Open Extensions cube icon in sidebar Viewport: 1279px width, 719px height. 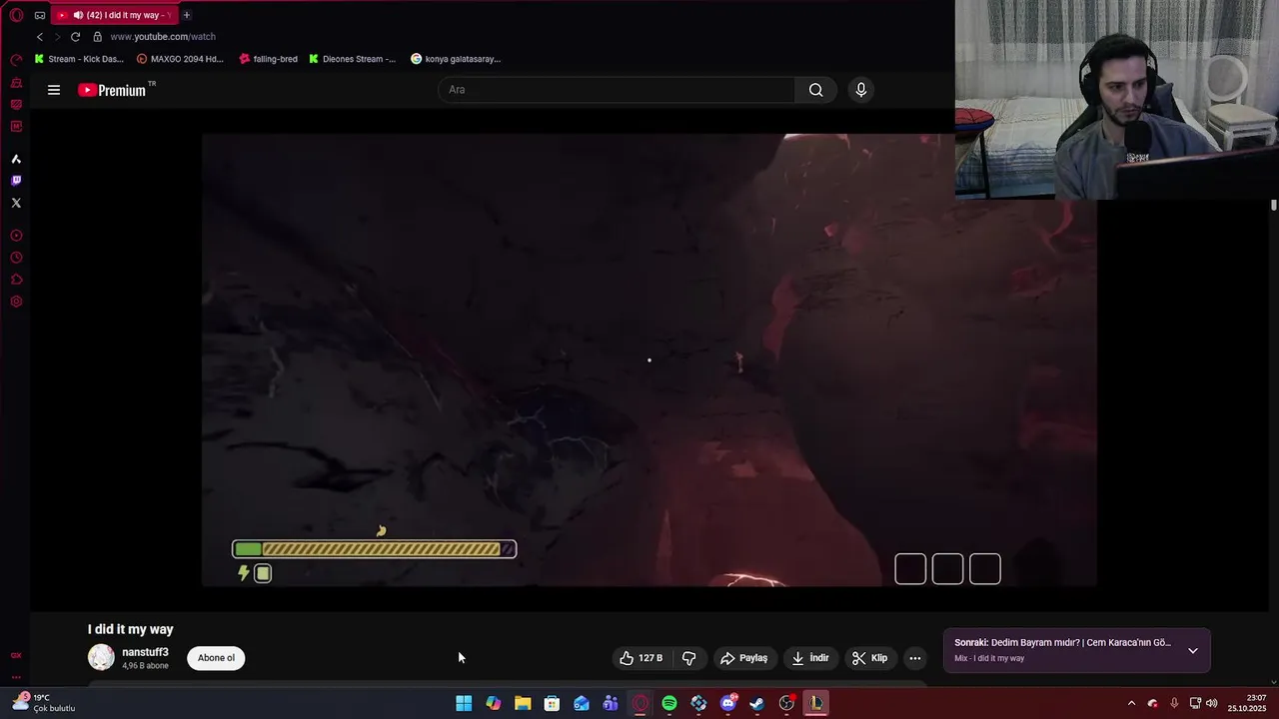coord(16,280)
